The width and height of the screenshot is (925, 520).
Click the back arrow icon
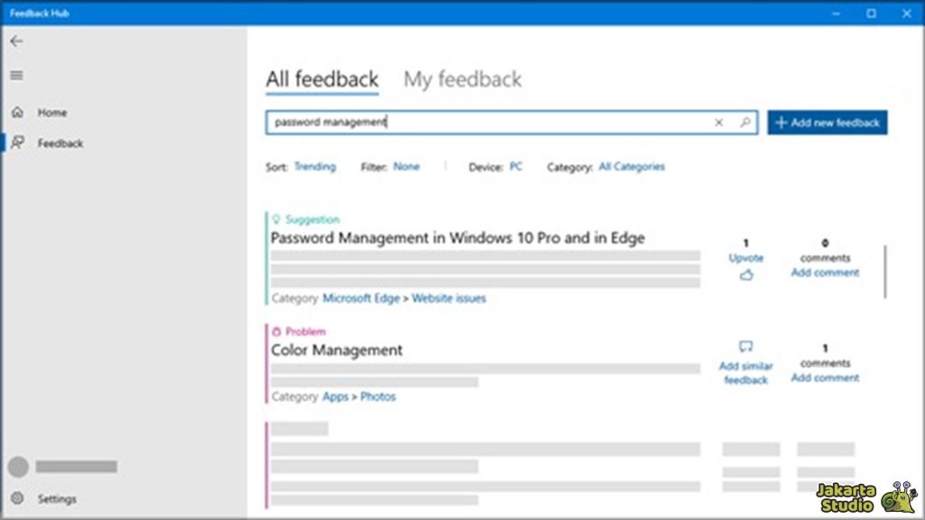coord(16,42)
